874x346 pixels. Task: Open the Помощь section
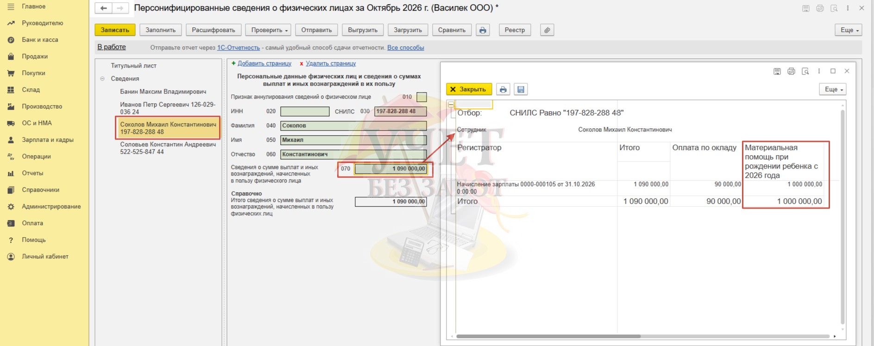(34, 240)
